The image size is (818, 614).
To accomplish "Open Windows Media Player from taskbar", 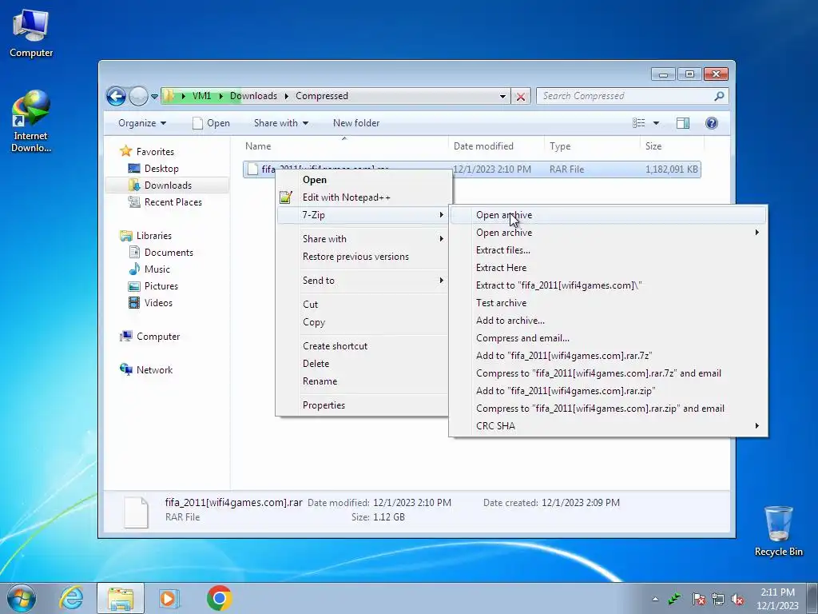I will point(169,598).
